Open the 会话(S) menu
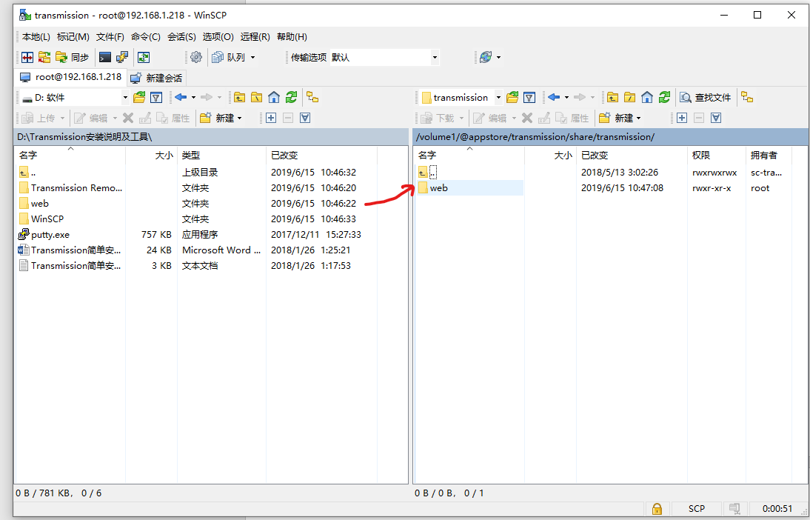 coord(182,37)
